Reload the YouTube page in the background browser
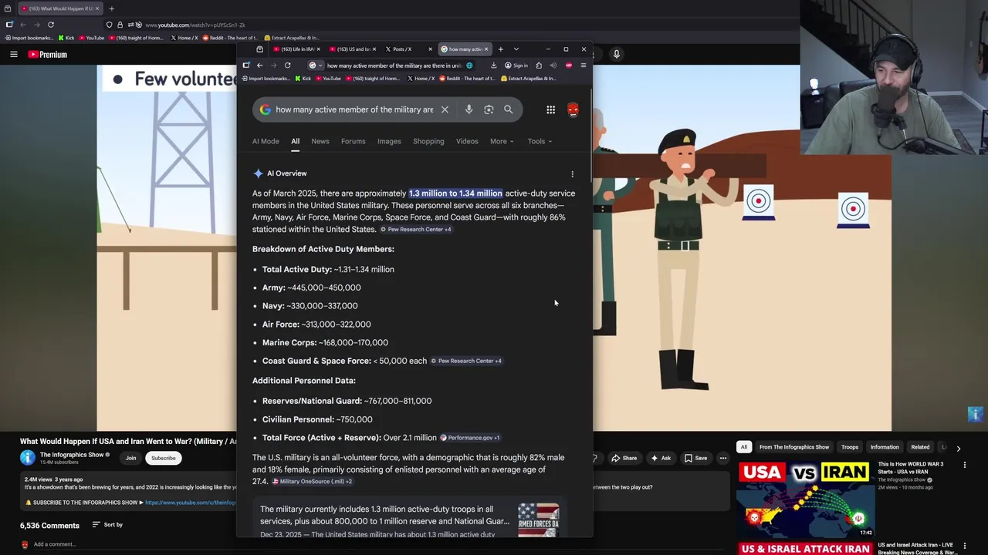The height and width of the screenshot is (555, 988). tap(51, 25)
